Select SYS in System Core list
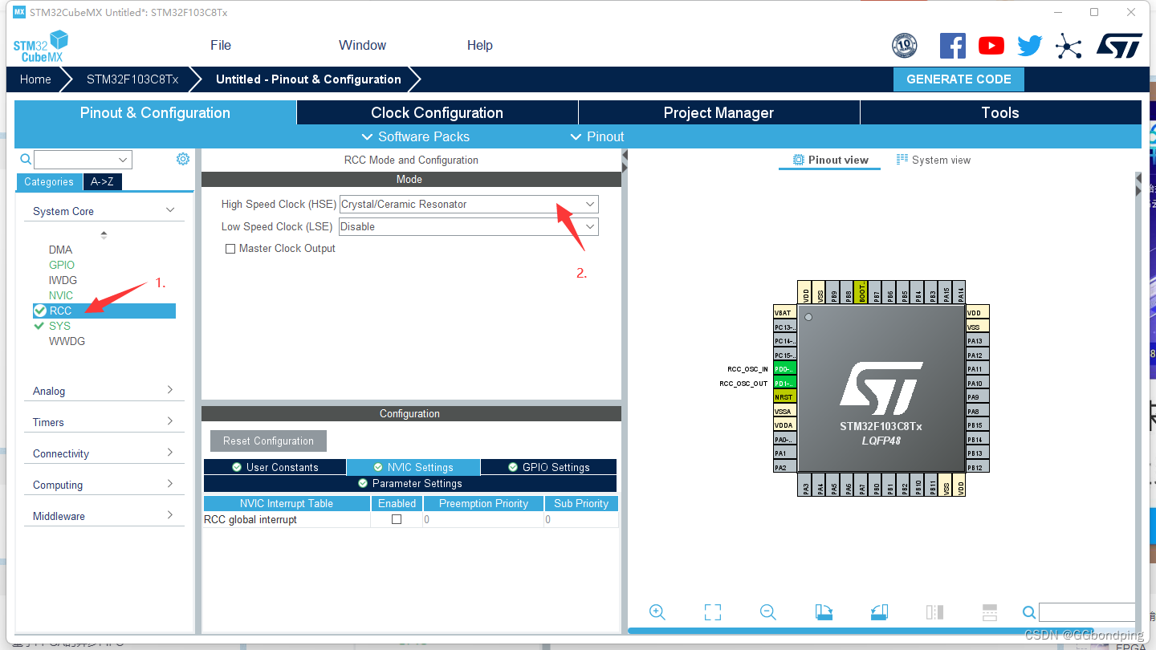The image size is (1156, 650). [59, 326]
